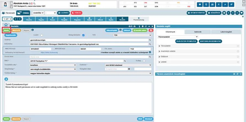
Task: Open the Eszköze dropdown showing nem térített utazással
Action: pos(128,65)
